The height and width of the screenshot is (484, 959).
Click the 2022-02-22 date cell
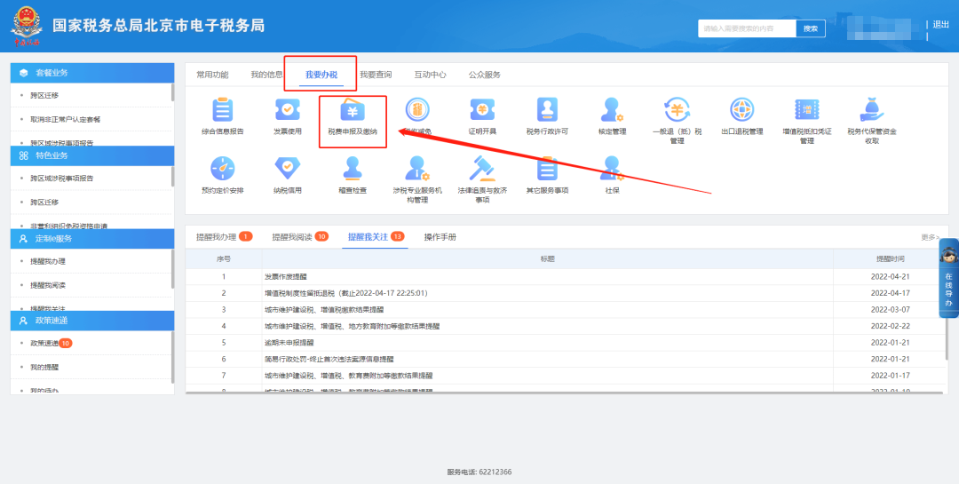(x=890, y=326)
